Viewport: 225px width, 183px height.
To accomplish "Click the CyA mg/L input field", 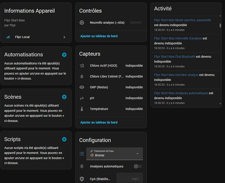I will tap(130, 178).
